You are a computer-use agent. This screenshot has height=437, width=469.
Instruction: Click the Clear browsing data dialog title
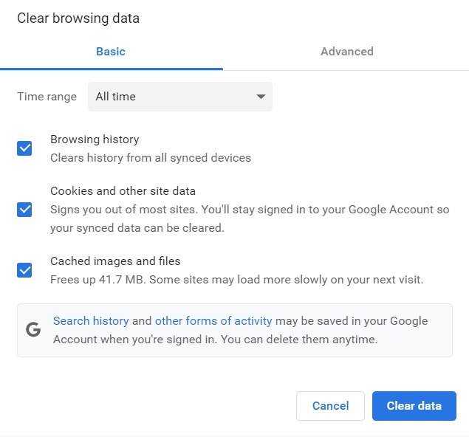[x=78, y=18]
